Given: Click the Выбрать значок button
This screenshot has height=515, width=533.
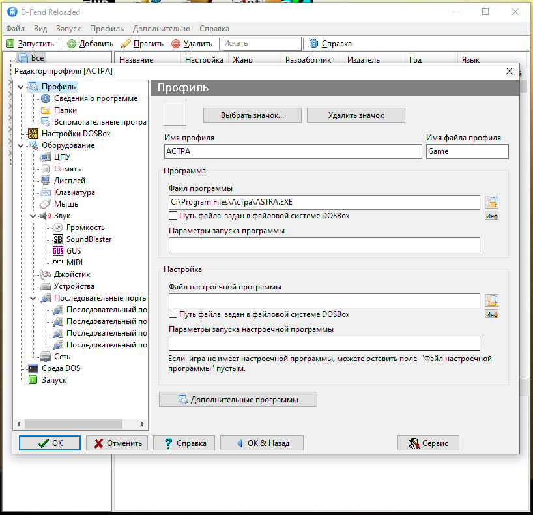Looking at the screenshot, I should point(252,115).
